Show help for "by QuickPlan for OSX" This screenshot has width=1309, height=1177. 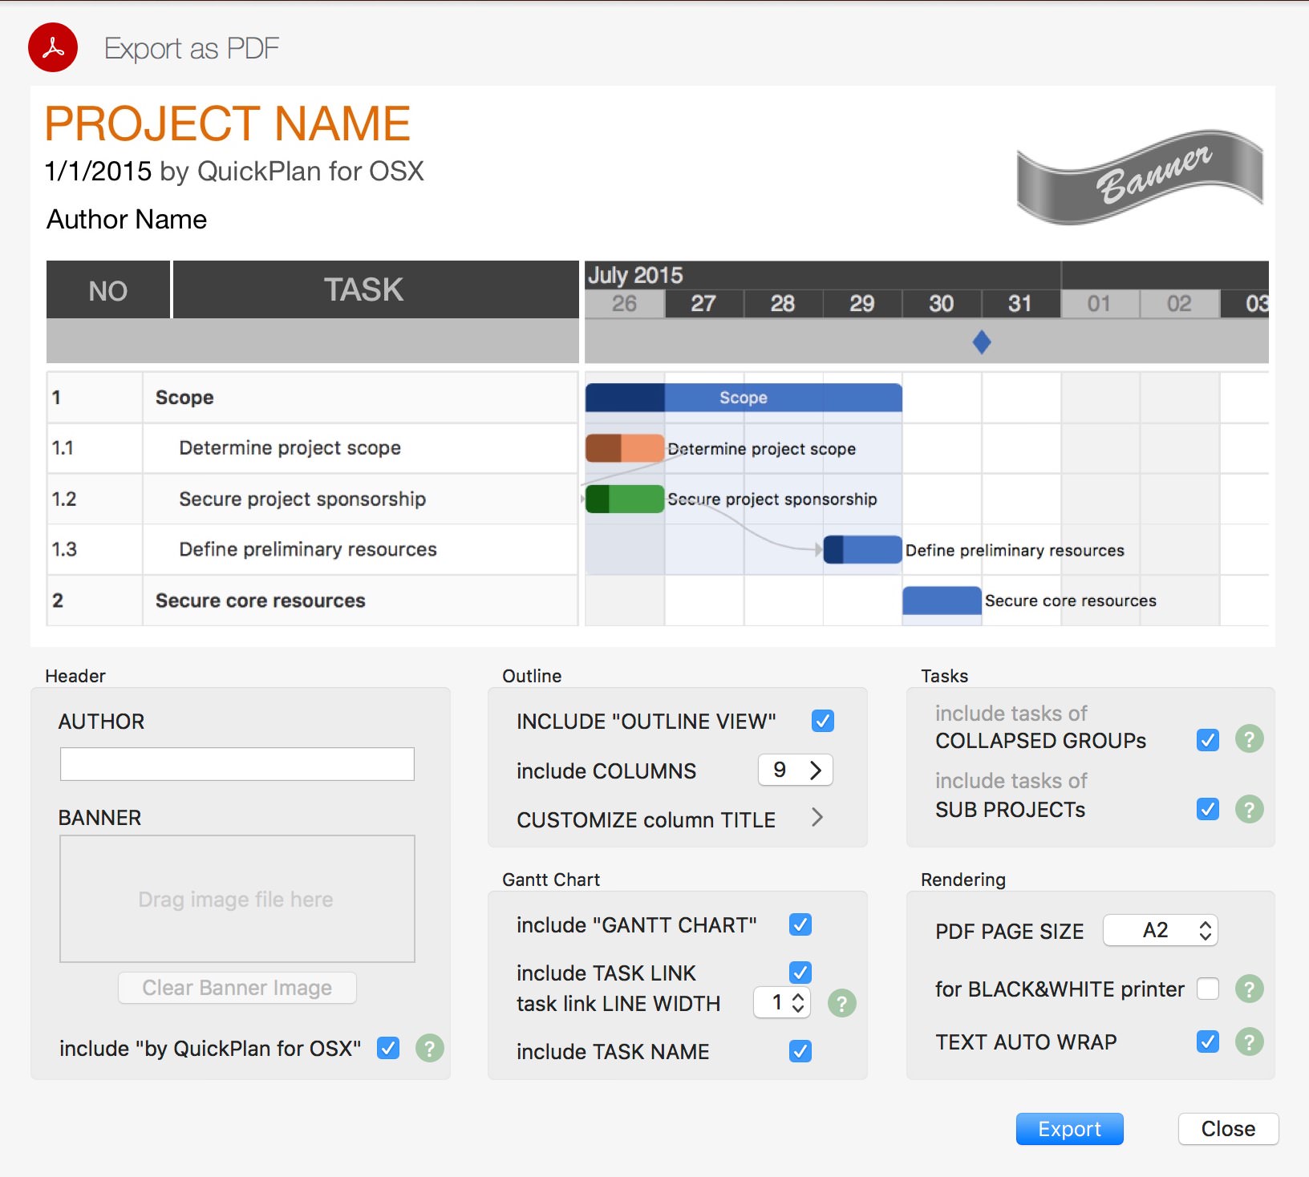click(x=429, y=1048)
